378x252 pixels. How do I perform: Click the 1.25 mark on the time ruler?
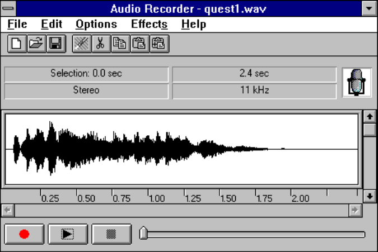click(x=193, y=198)
